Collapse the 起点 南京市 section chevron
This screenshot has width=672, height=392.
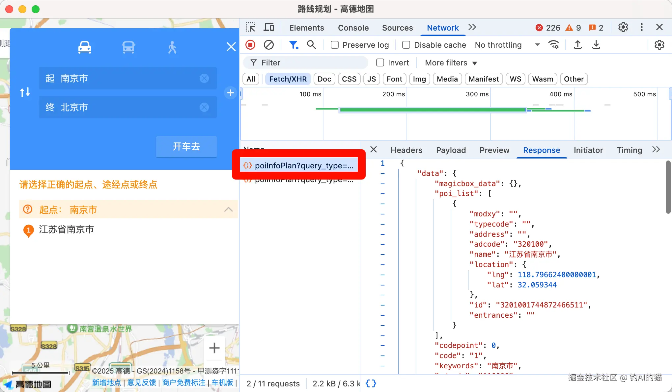228,209
